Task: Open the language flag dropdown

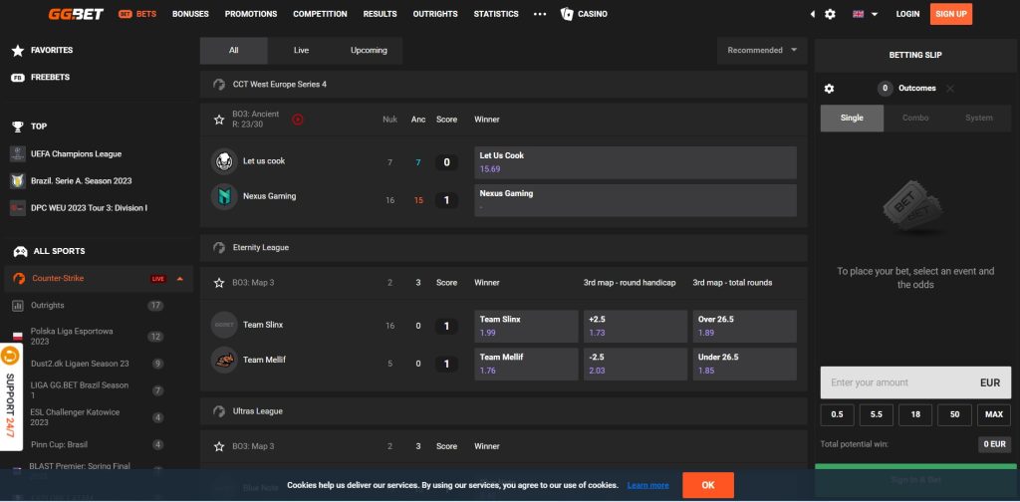Action: tap(864, 14)
